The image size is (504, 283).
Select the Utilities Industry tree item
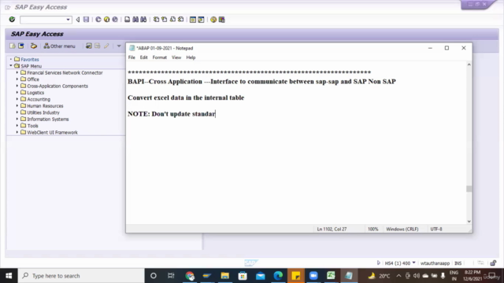click(43, 112)
